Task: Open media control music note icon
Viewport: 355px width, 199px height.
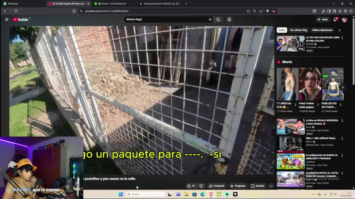Action: (323, 11)
